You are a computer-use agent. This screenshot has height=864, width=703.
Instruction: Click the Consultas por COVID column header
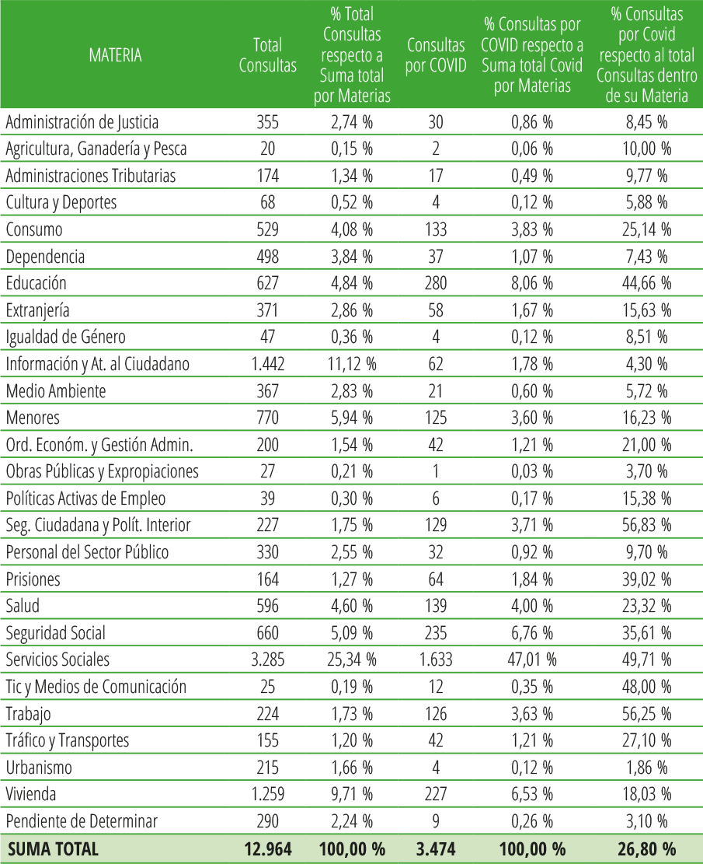point(436,55)
